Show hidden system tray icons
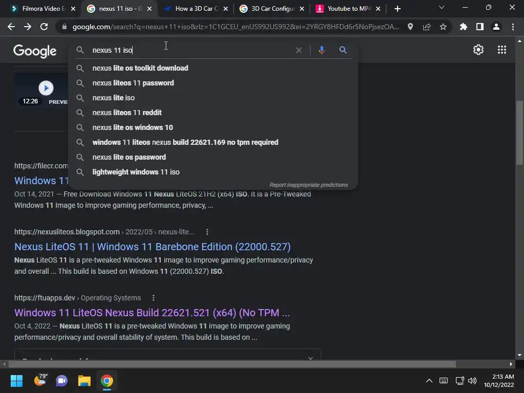524x393 pixels. click(429, 381)
